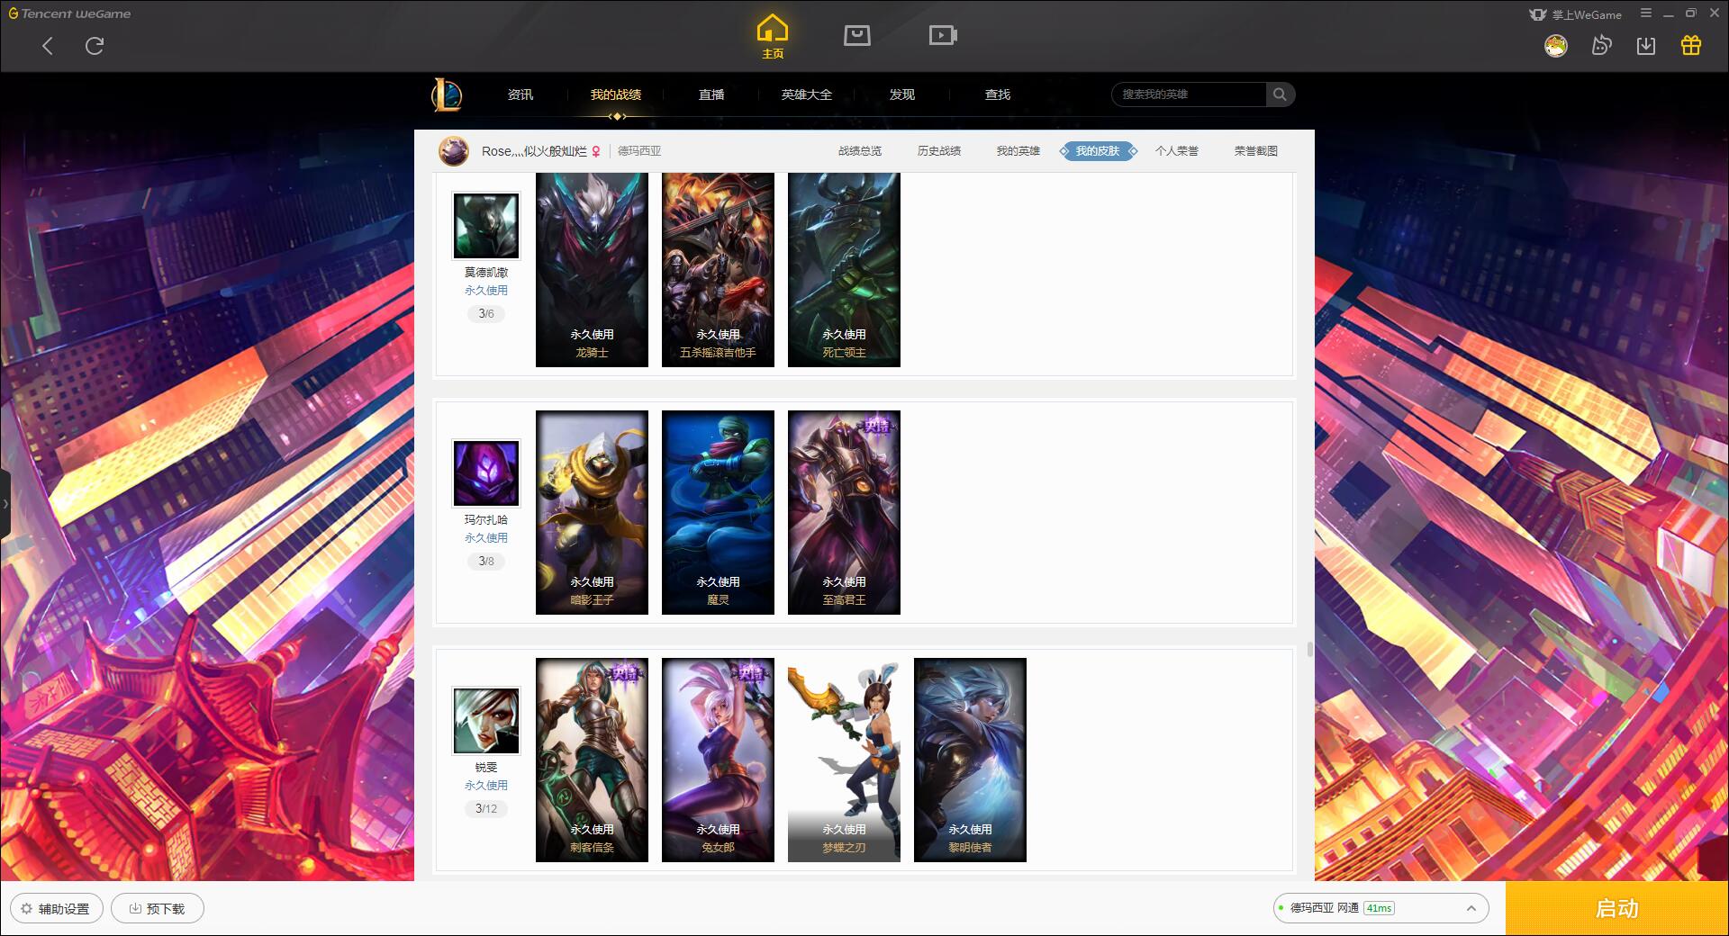Image resolution: width=1729 pixels, height=936 pixels.
Task: Open the video tab icon
Action: (x=943, y=35)
